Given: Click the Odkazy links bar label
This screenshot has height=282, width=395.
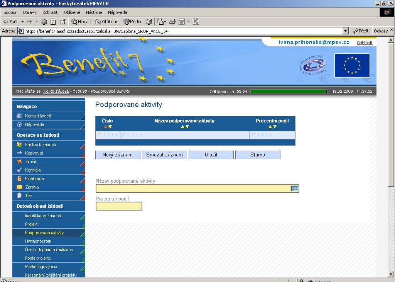Looking at the screenshot, I should pyautogui.click(x=381, y=31).
